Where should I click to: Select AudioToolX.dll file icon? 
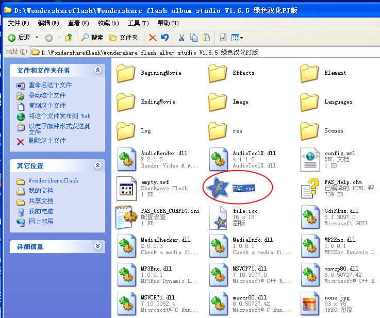(218, 159)
